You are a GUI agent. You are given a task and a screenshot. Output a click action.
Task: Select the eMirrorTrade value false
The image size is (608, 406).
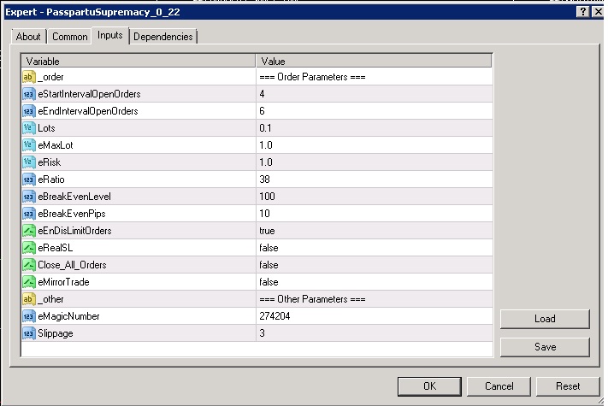[x=375, y=282]
